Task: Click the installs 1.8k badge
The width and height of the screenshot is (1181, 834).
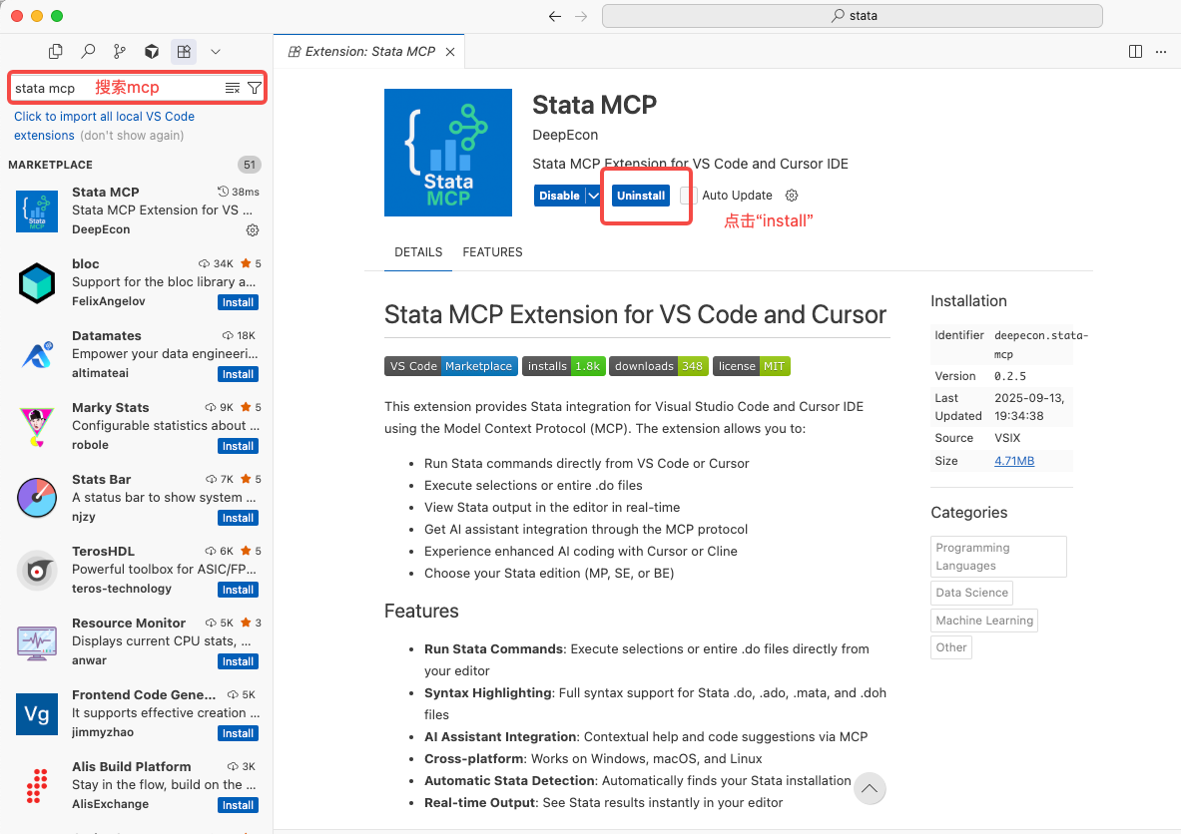Action: coord(564,366)
